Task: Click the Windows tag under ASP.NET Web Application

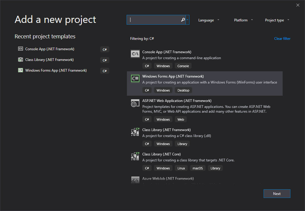Action: pyautogui.click(x=163, y=119)
